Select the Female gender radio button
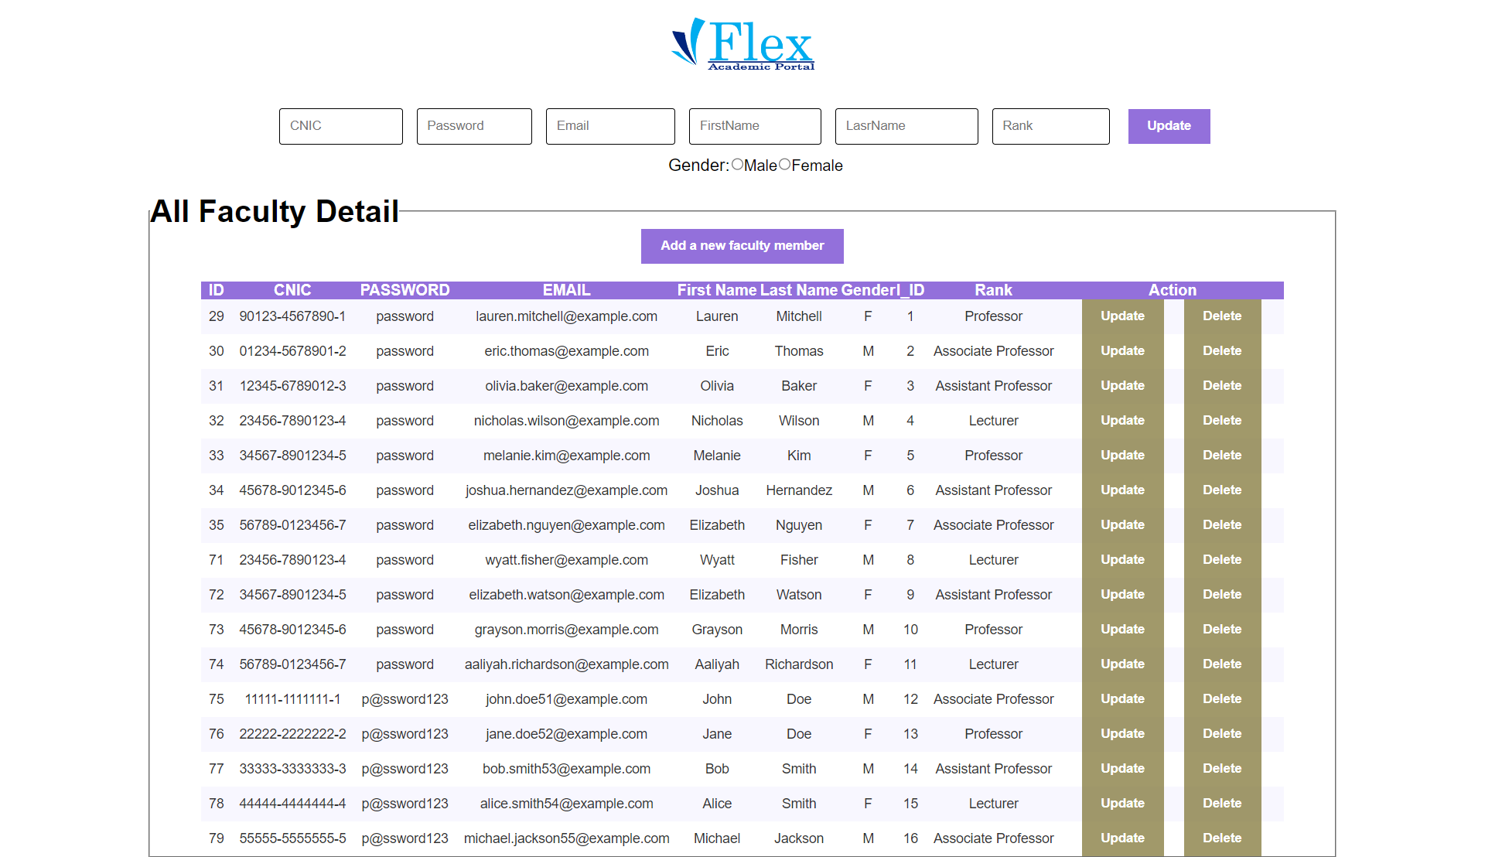Screen dimensions: 1485x857 [x=784, y=165]
